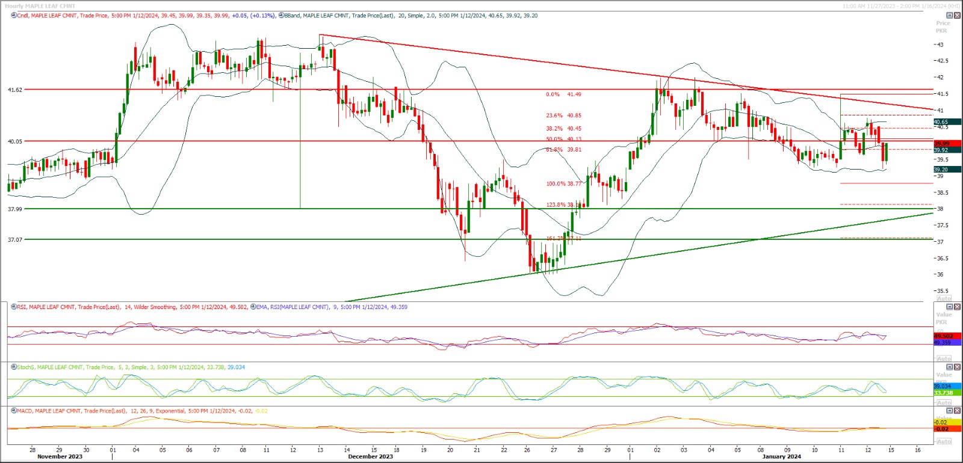Screen dimensions: 963x463
Task: Toggle Auto scale for the MACD pane
Action: click(x=944, y=441)
